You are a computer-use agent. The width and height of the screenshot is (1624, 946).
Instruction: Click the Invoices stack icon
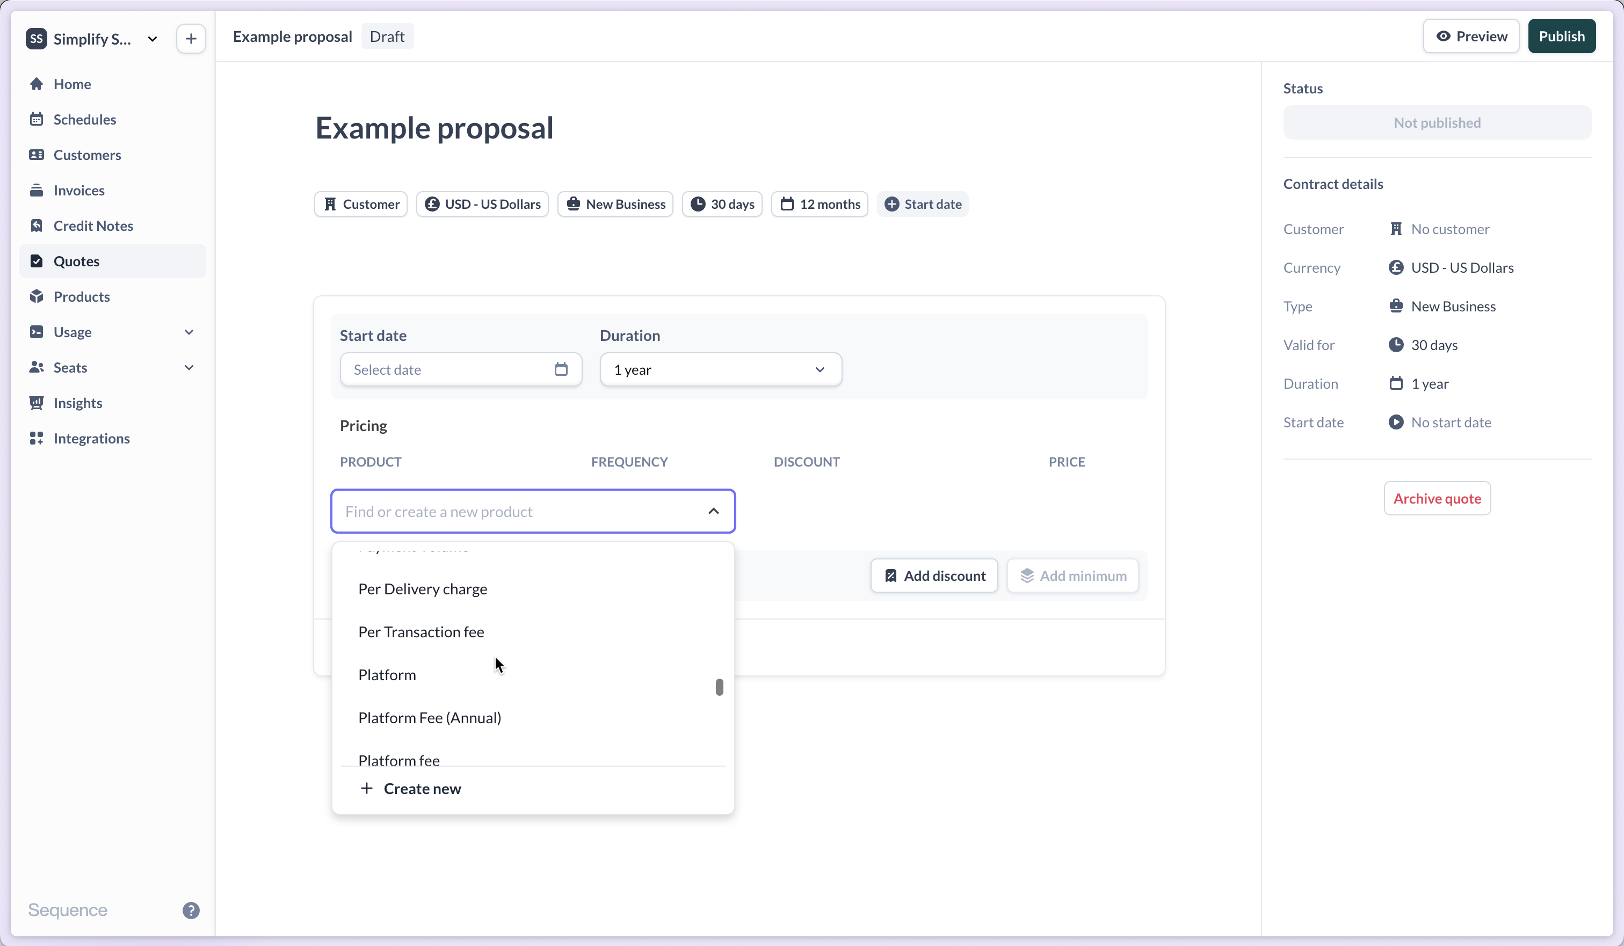tap(37, 190)
